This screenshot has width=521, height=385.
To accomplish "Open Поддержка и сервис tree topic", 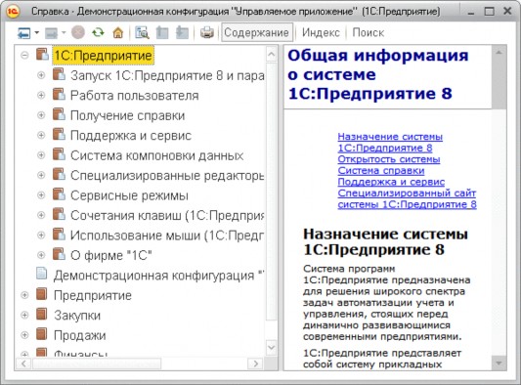I will coord(131,136).
